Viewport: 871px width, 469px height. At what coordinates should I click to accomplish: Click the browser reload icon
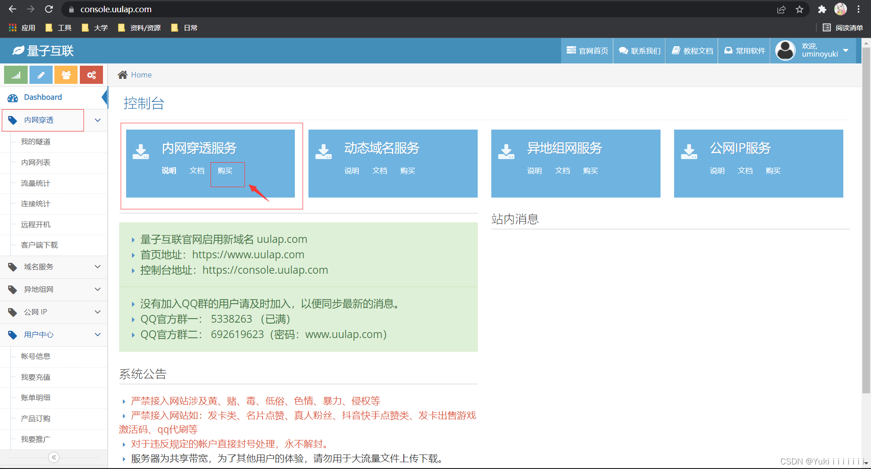click(x=49, y=9)
